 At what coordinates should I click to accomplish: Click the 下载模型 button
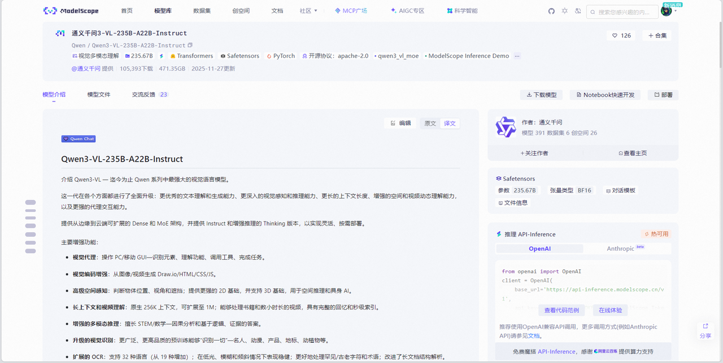coord(542,95)
